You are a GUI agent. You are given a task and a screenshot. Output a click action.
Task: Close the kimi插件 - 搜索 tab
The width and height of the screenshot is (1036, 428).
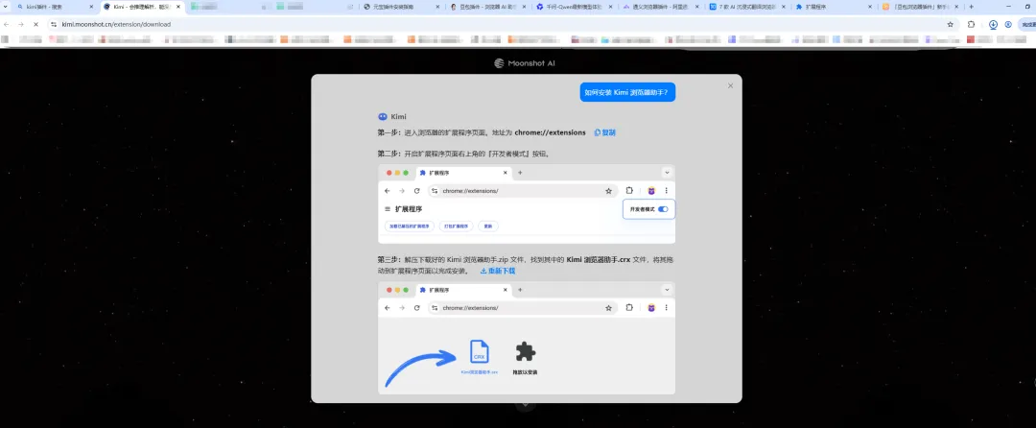pyautogui.click(x=91, y=7)
